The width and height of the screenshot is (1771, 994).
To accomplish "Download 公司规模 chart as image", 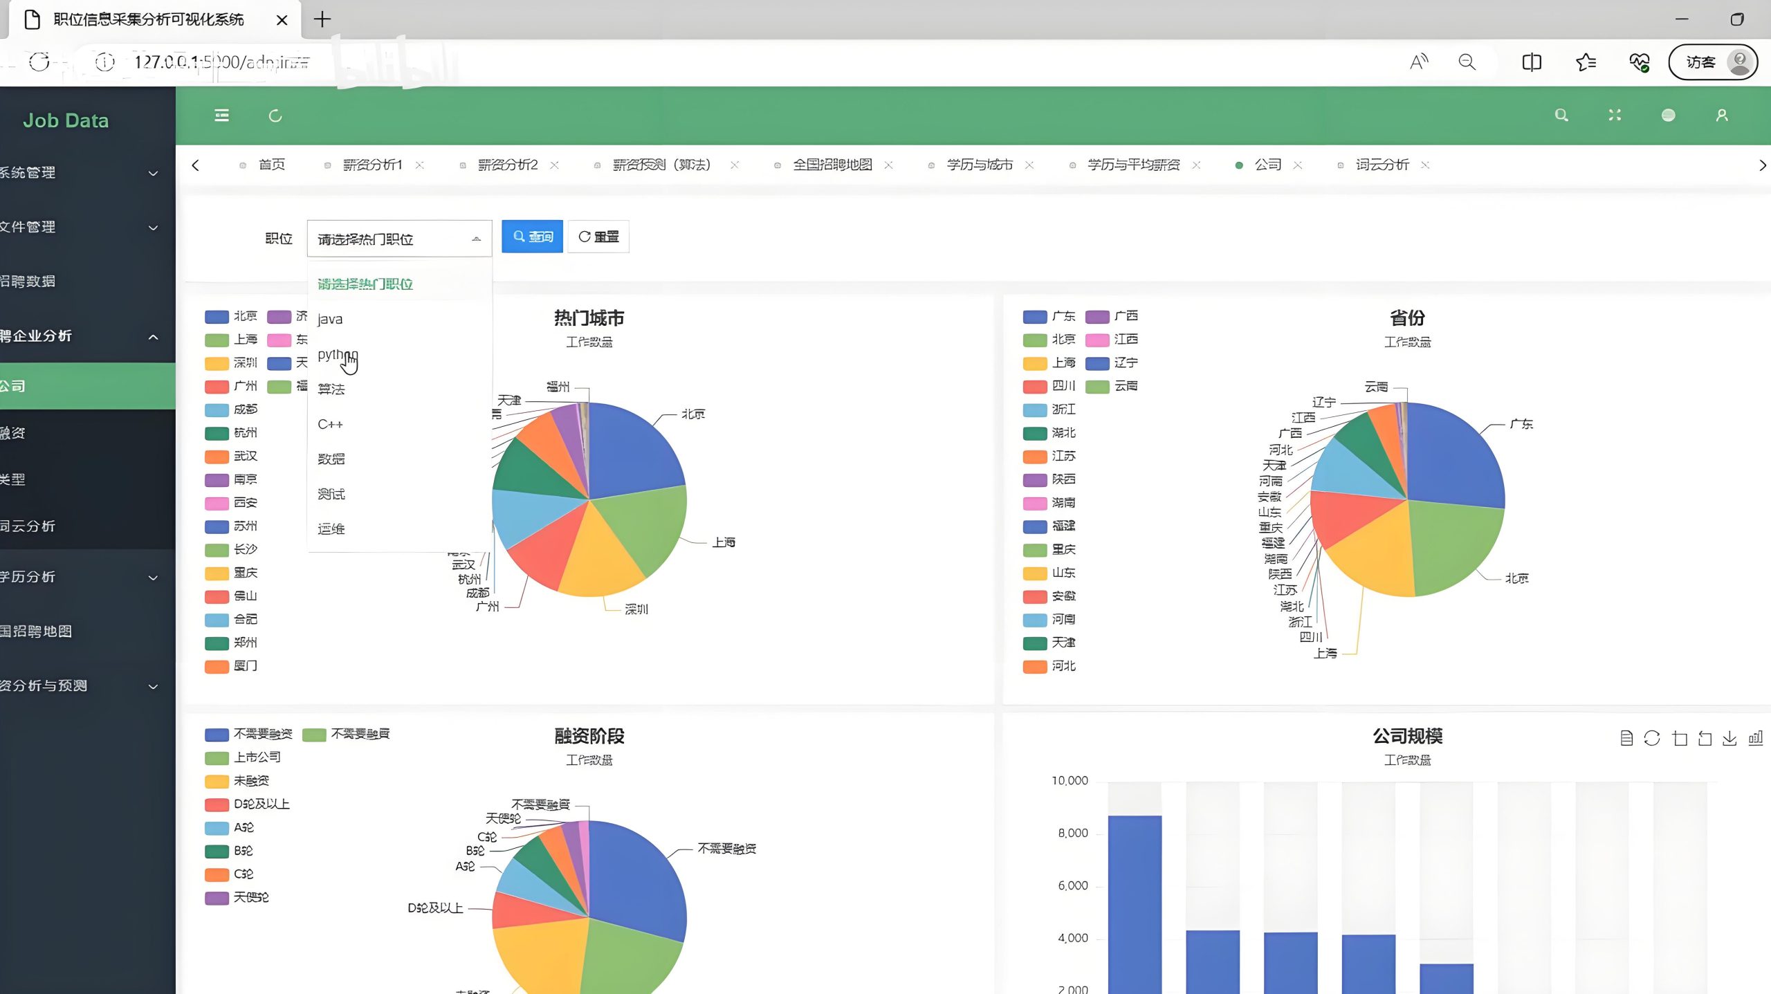I will [1729, 738].
